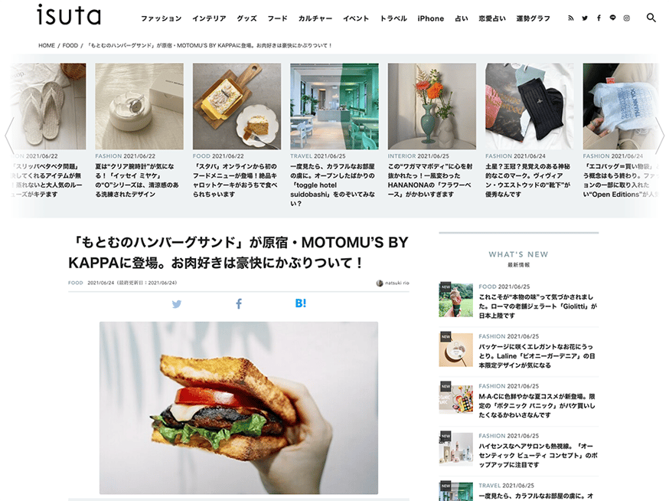The width and height of the screenshot is (669, 501).
Task: Visit the Twitter icon in header
Action: [x=585, y=18]
